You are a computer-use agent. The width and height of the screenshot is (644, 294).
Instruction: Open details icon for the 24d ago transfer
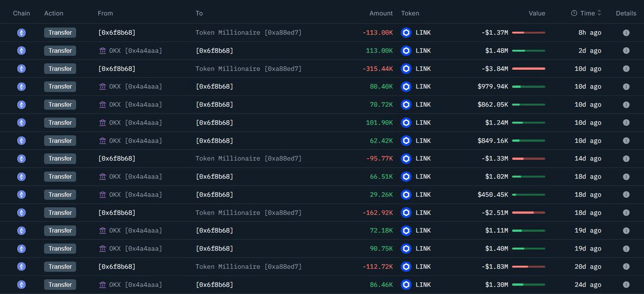point(626,284)
